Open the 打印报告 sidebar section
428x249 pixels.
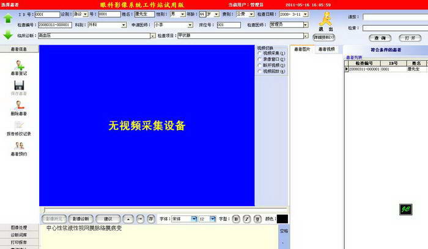point(19,242)
